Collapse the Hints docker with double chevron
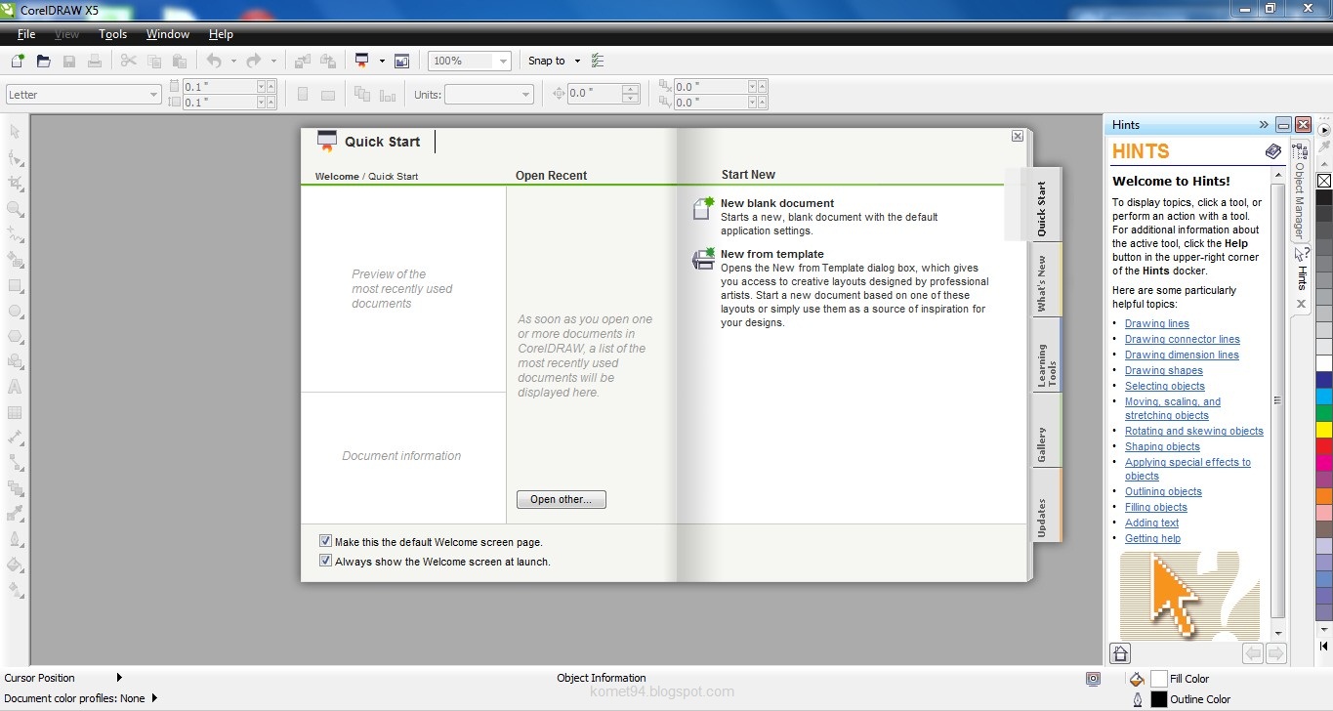1333x711 pixels. 1264,125
